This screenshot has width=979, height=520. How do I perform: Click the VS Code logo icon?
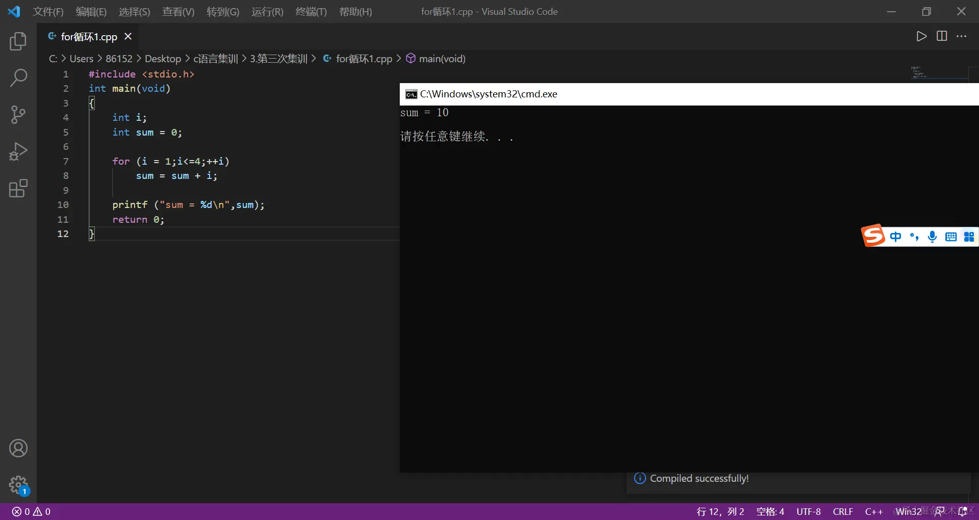pyautogui.click(x=14, y=11)
